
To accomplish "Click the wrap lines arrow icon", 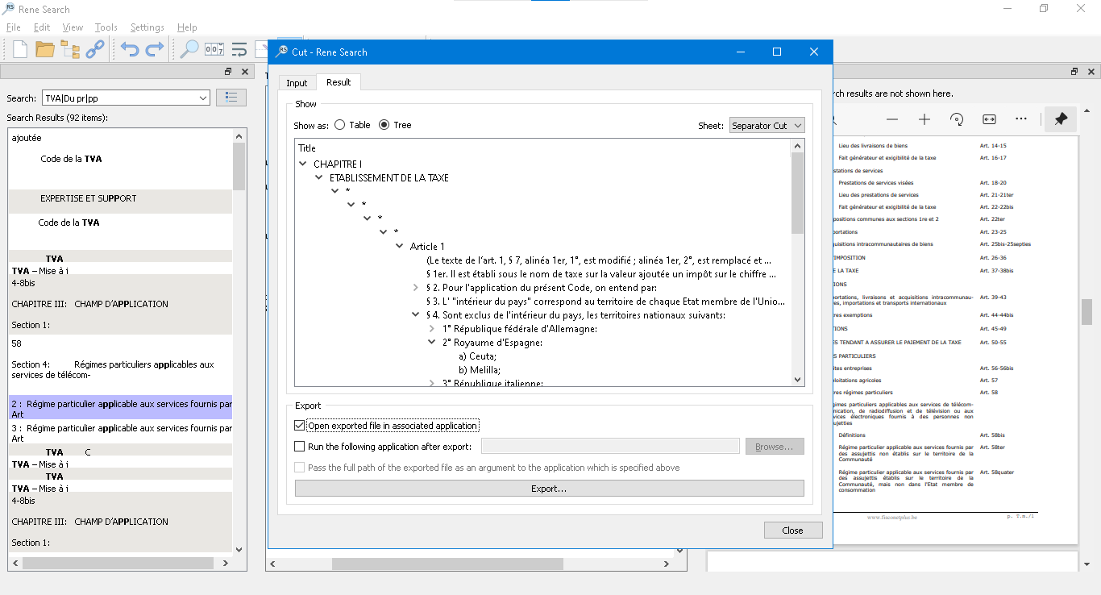I will pos(239,49).
